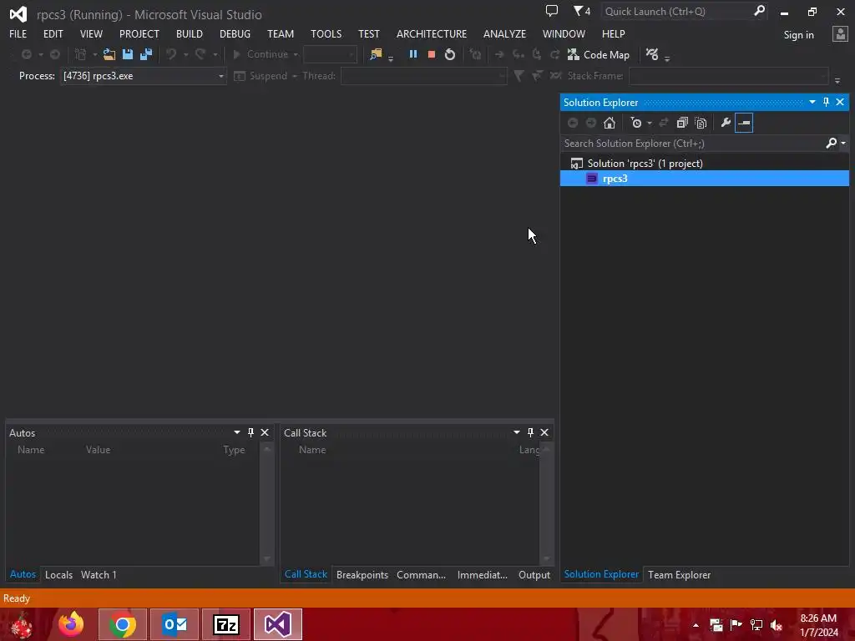Close the Autos panel
Screen dimensions: 855x641
265,432
